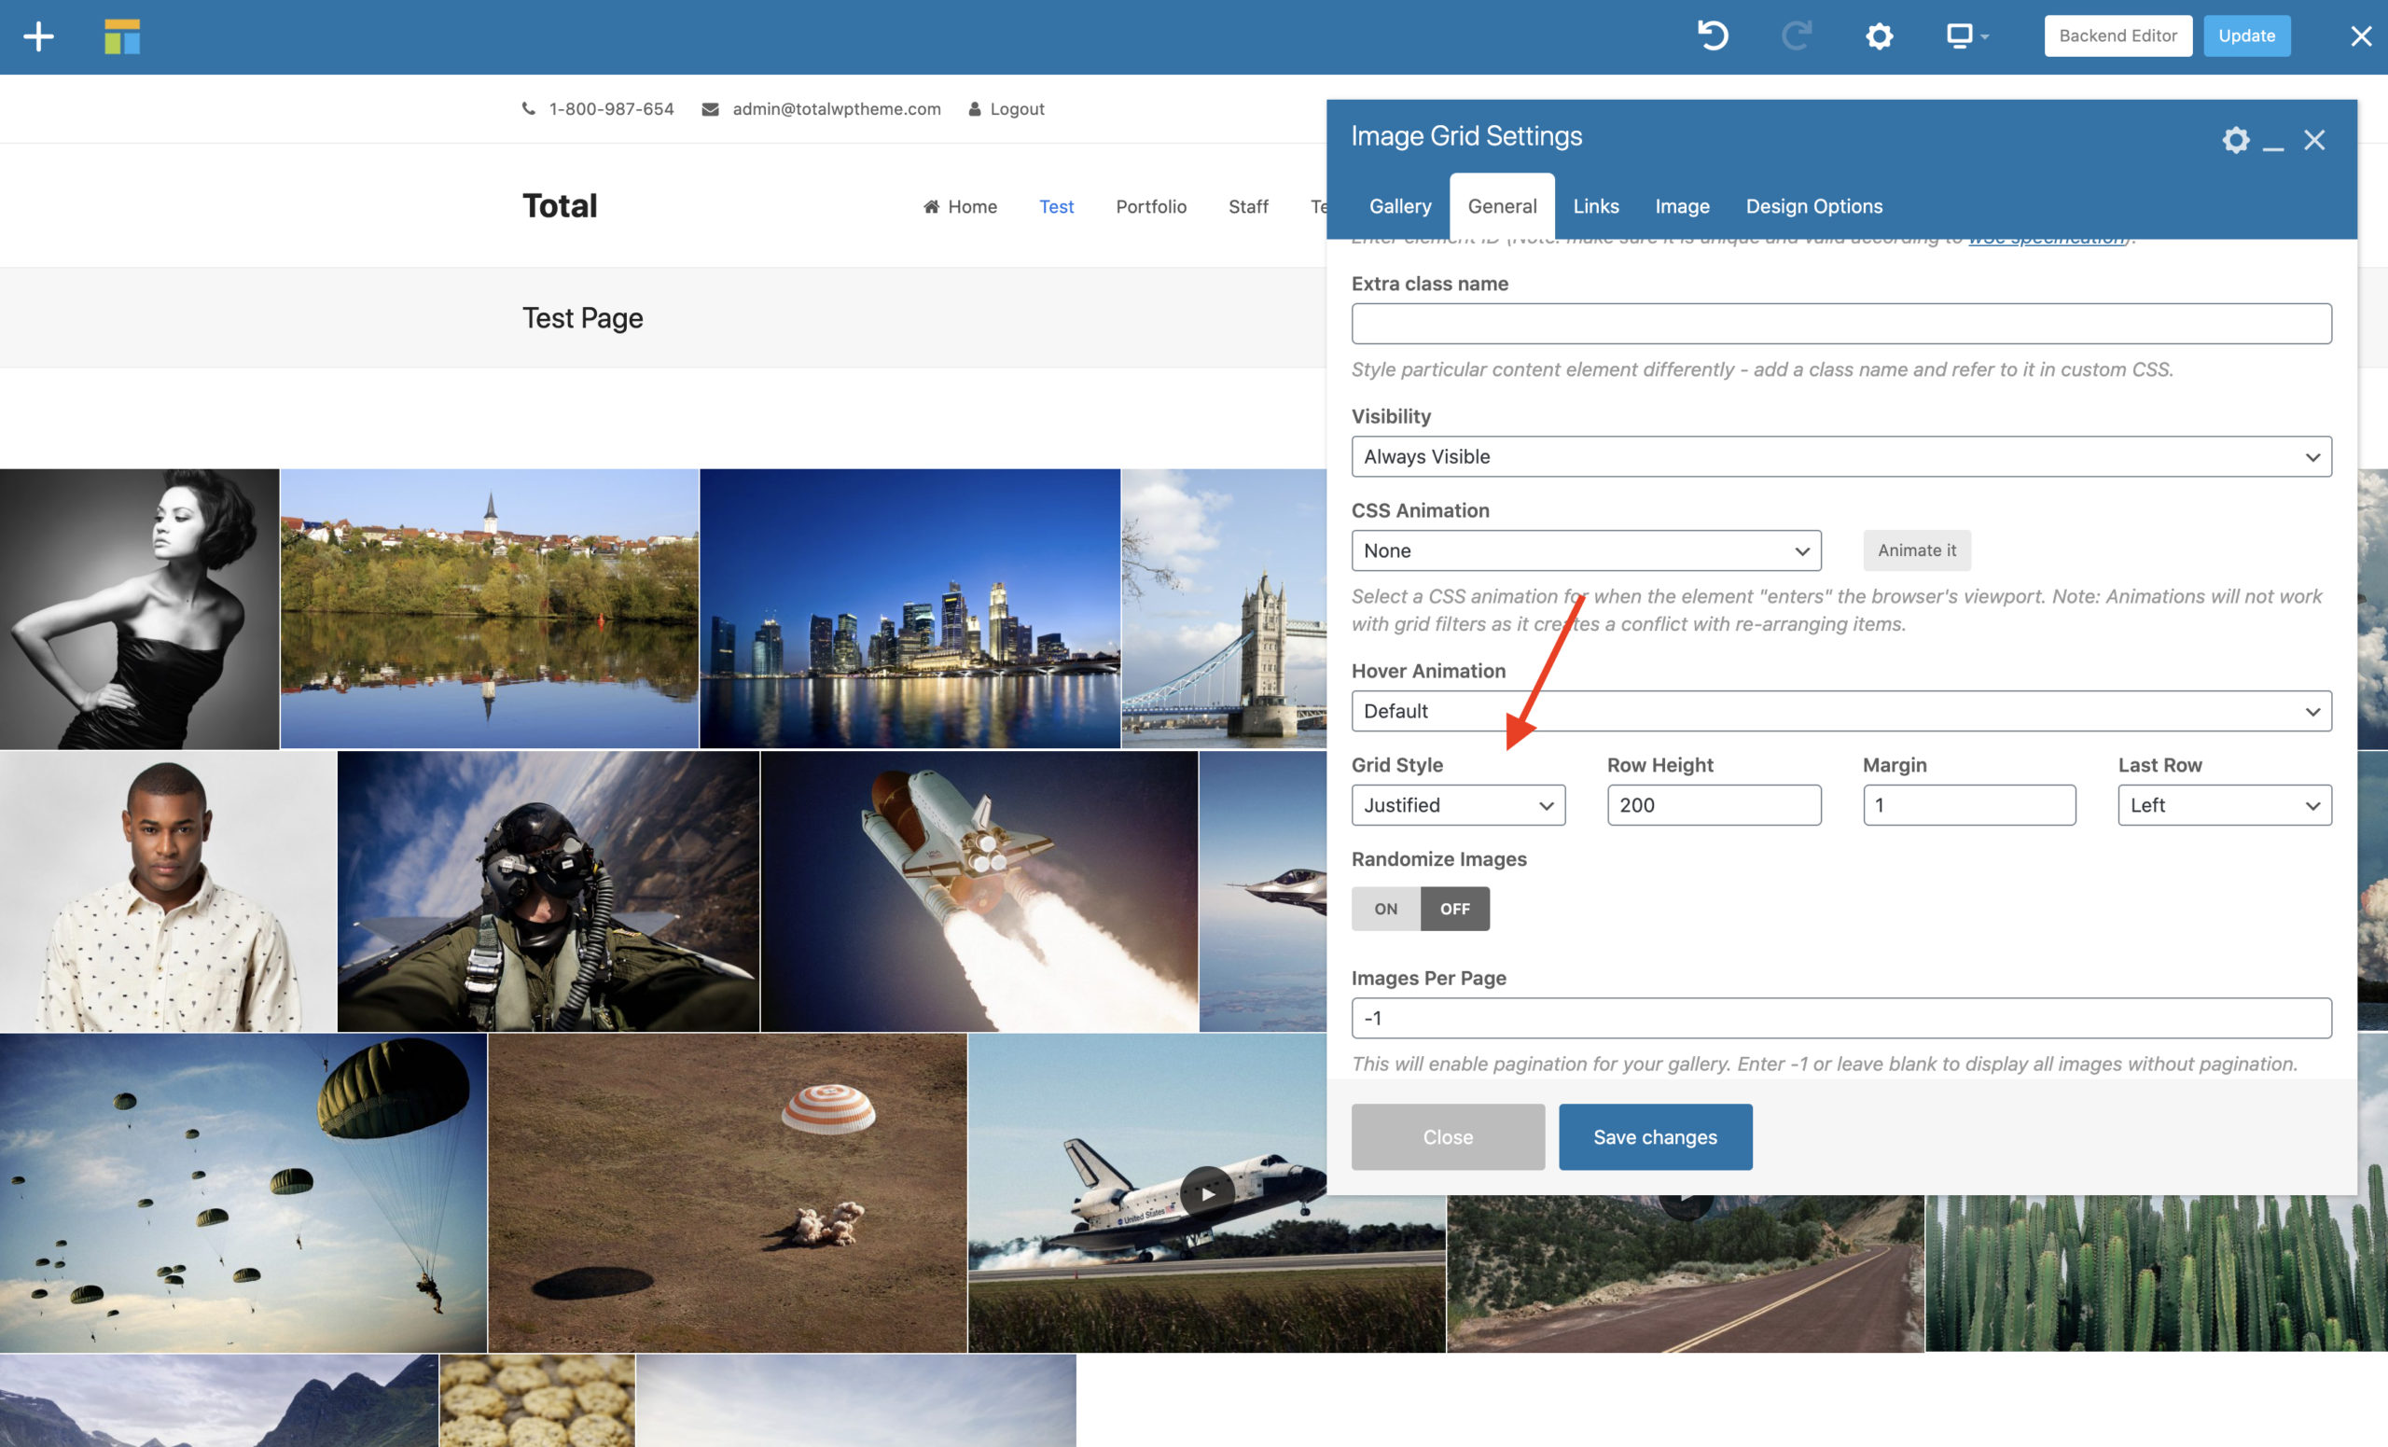
Task: Open the capsule landing parachute photo
Action: tap(728, 1193)
